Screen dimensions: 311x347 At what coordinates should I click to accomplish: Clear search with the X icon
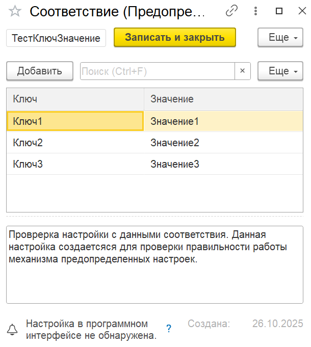pyautogui.click(x=243, y=71)
